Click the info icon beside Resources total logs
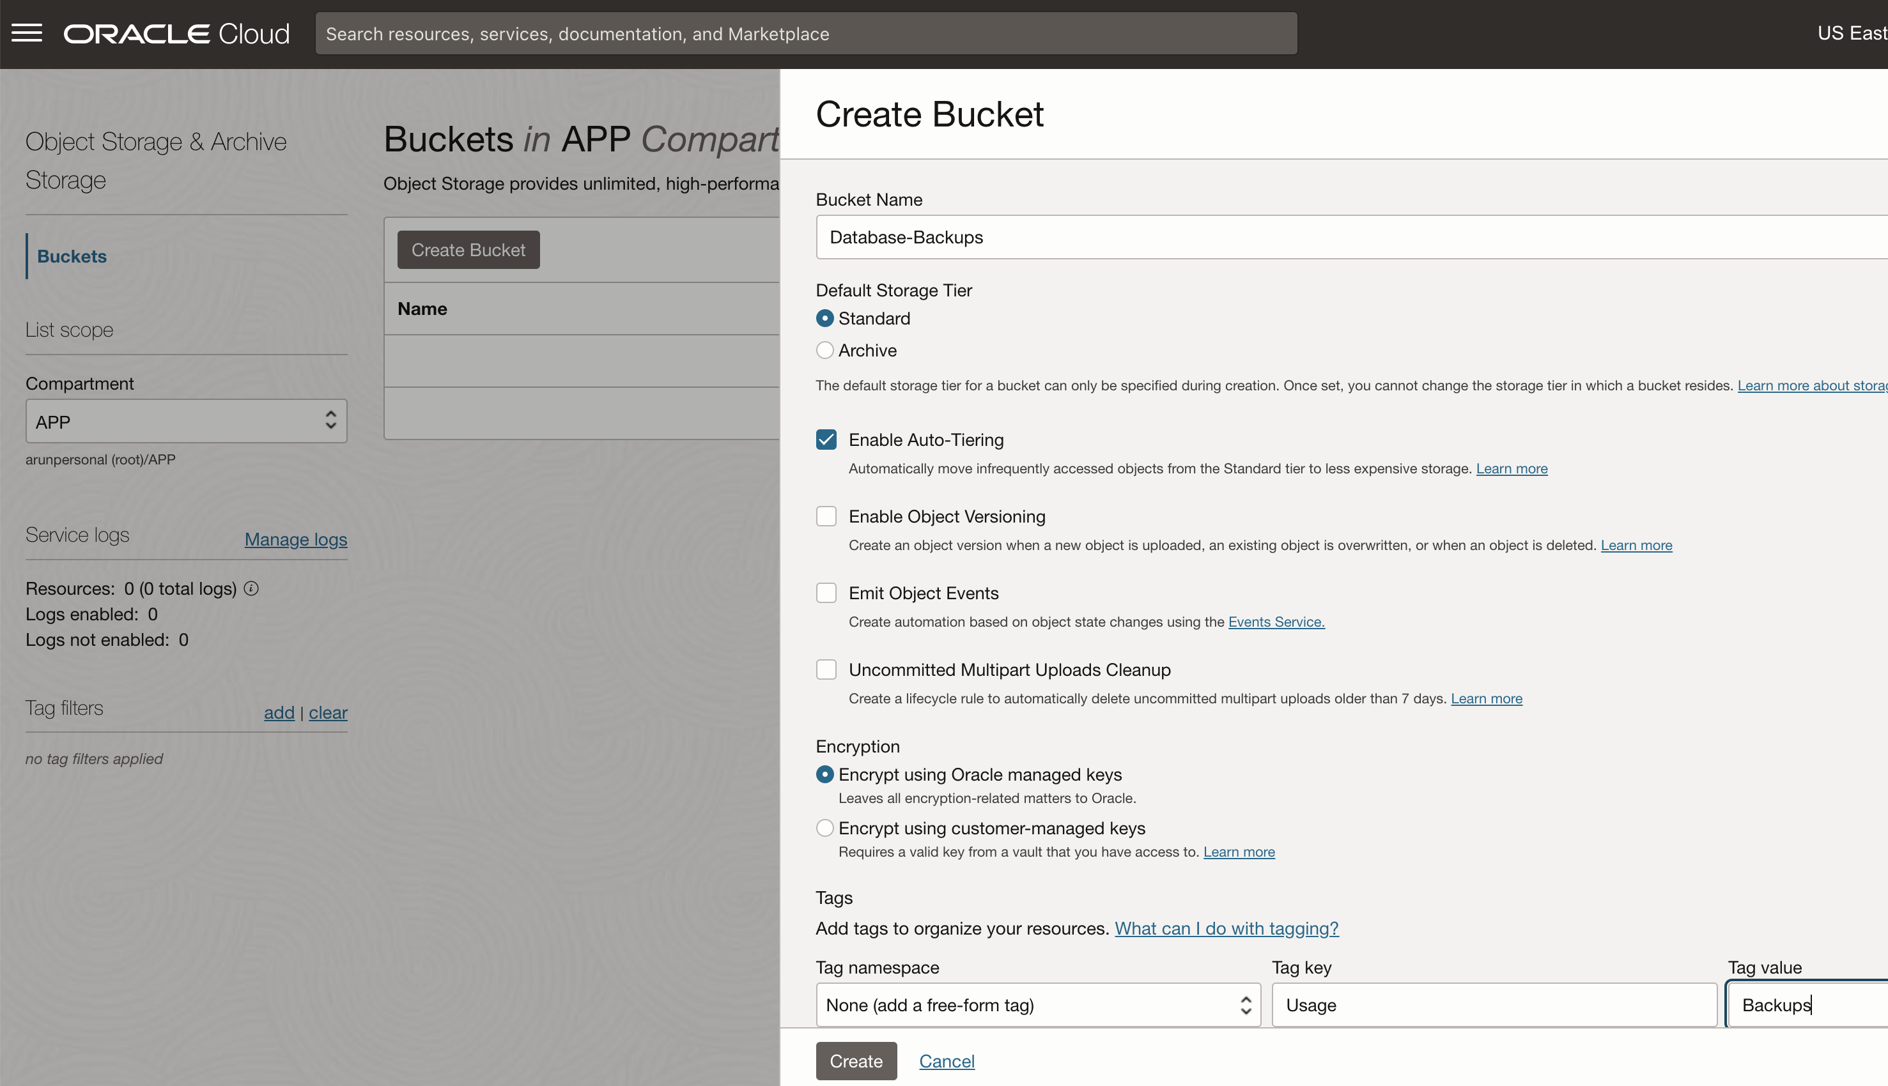1888x1086 pixels. pyautogui.click(x=251, y=588)
